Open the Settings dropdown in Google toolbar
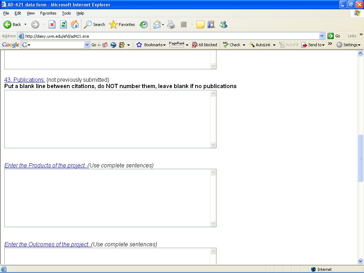 point(348,45)
